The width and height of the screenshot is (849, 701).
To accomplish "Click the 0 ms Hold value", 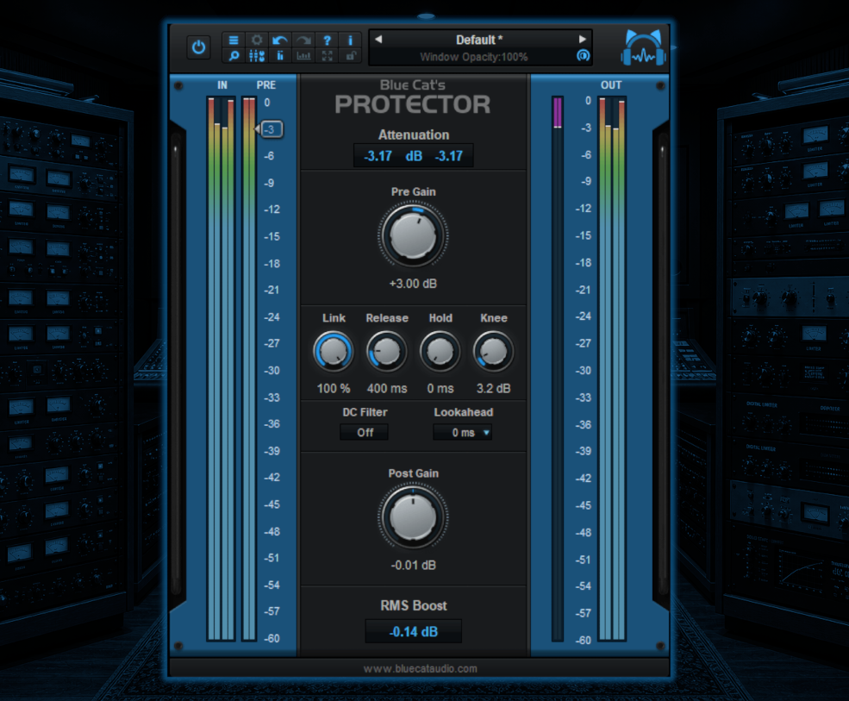I will [440, 388].
